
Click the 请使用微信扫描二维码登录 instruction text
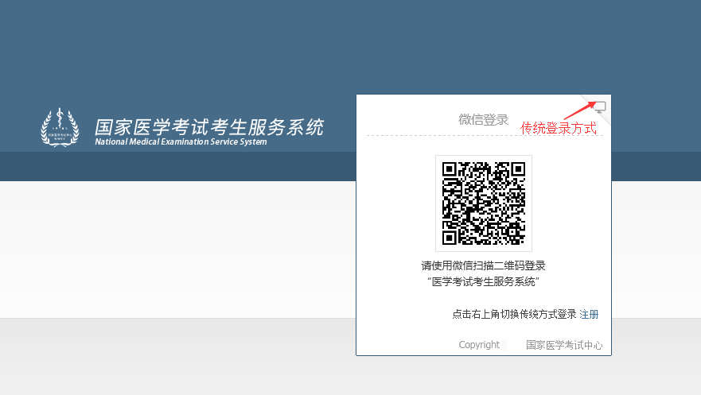483,265
